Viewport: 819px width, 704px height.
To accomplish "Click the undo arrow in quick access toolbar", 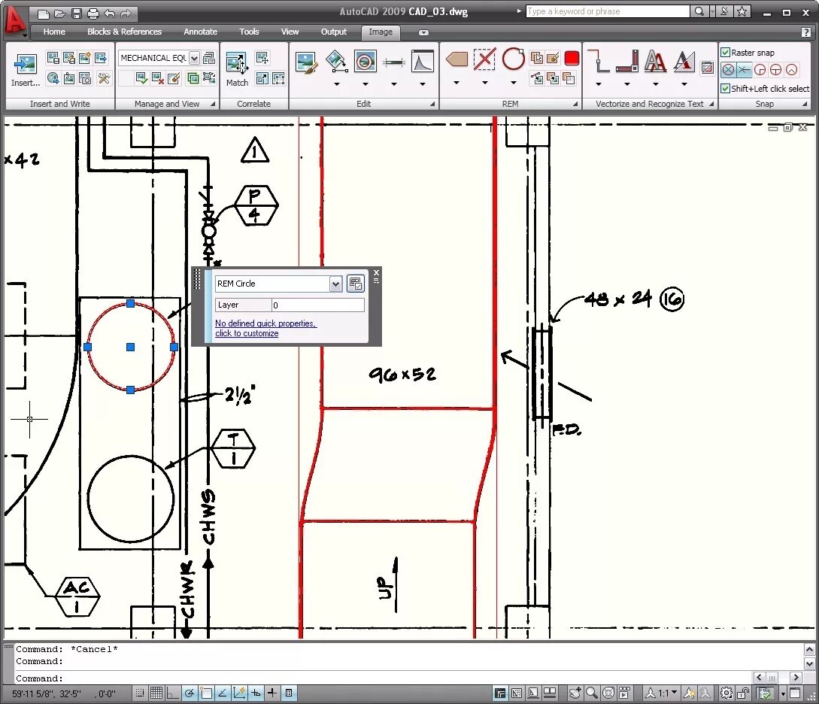I will [x=110, y=14].
